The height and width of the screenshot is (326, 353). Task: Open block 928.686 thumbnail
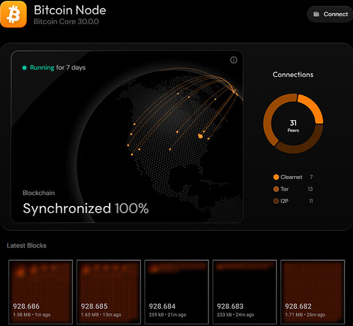(41, 292)
